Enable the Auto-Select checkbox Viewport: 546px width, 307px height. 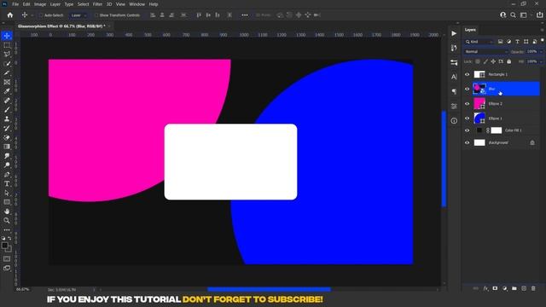pos(41,15)
